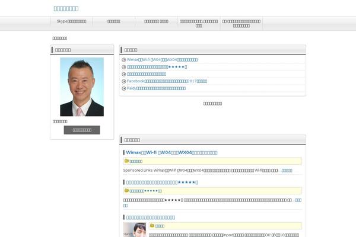This screenshot has height=237, width=356.
Task: Open the third link in top list
Action: coord(147,74)
